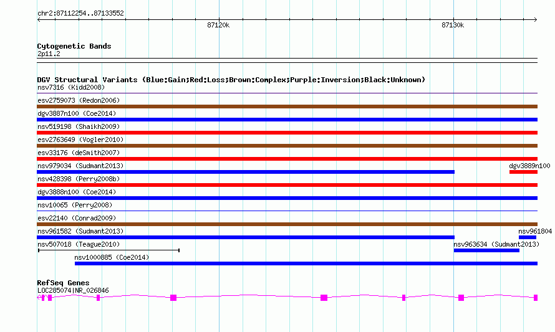Image resolution: width=555 pixels, height=332 pixels.
Task: Click the short red bar under dgv3889n100
Action: click(523, 172)
